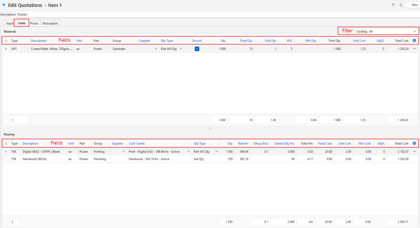Screen dimensions: 420x228
Task: Switch to the Prices tab
Action: coord(34,23)
